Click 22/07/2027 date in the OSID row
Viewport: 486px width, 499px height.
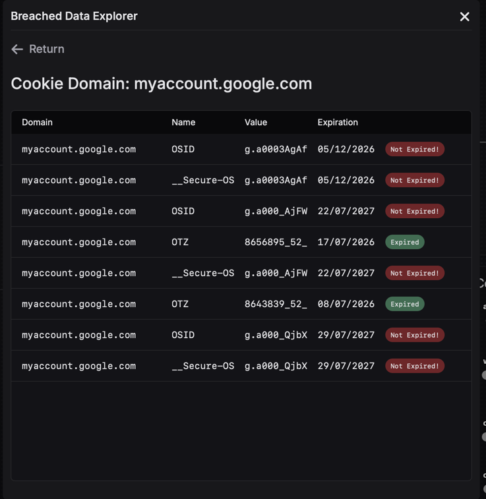346,211
